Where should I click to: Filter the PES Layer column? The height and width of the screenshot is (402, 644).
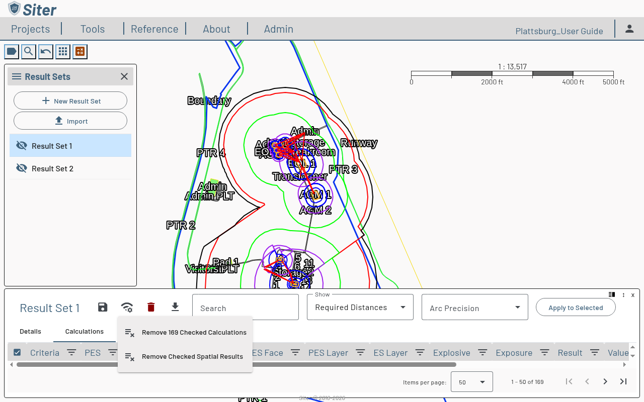click(360, 353)
